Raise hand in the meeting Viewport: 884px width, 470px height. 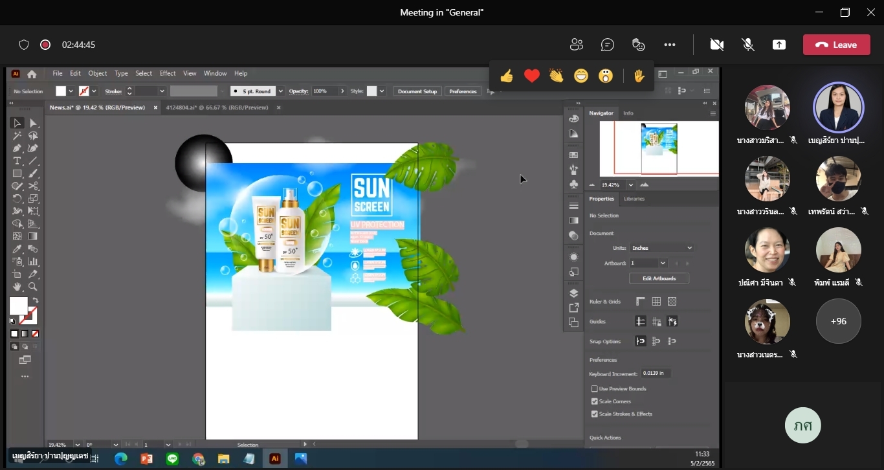[x=639, y=76]
